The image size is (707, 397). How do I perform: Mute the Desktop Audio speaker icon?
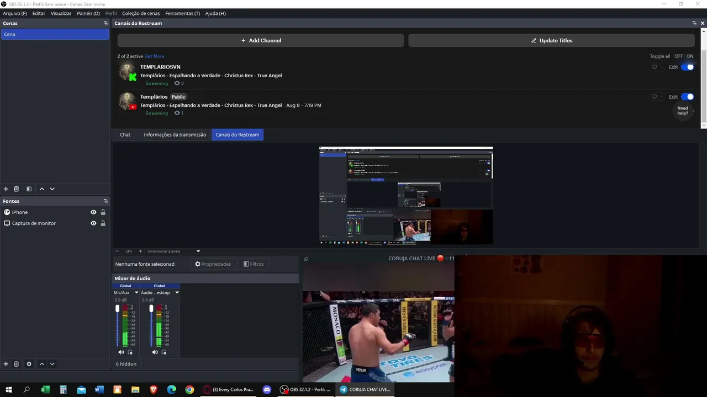click(155, 352)
